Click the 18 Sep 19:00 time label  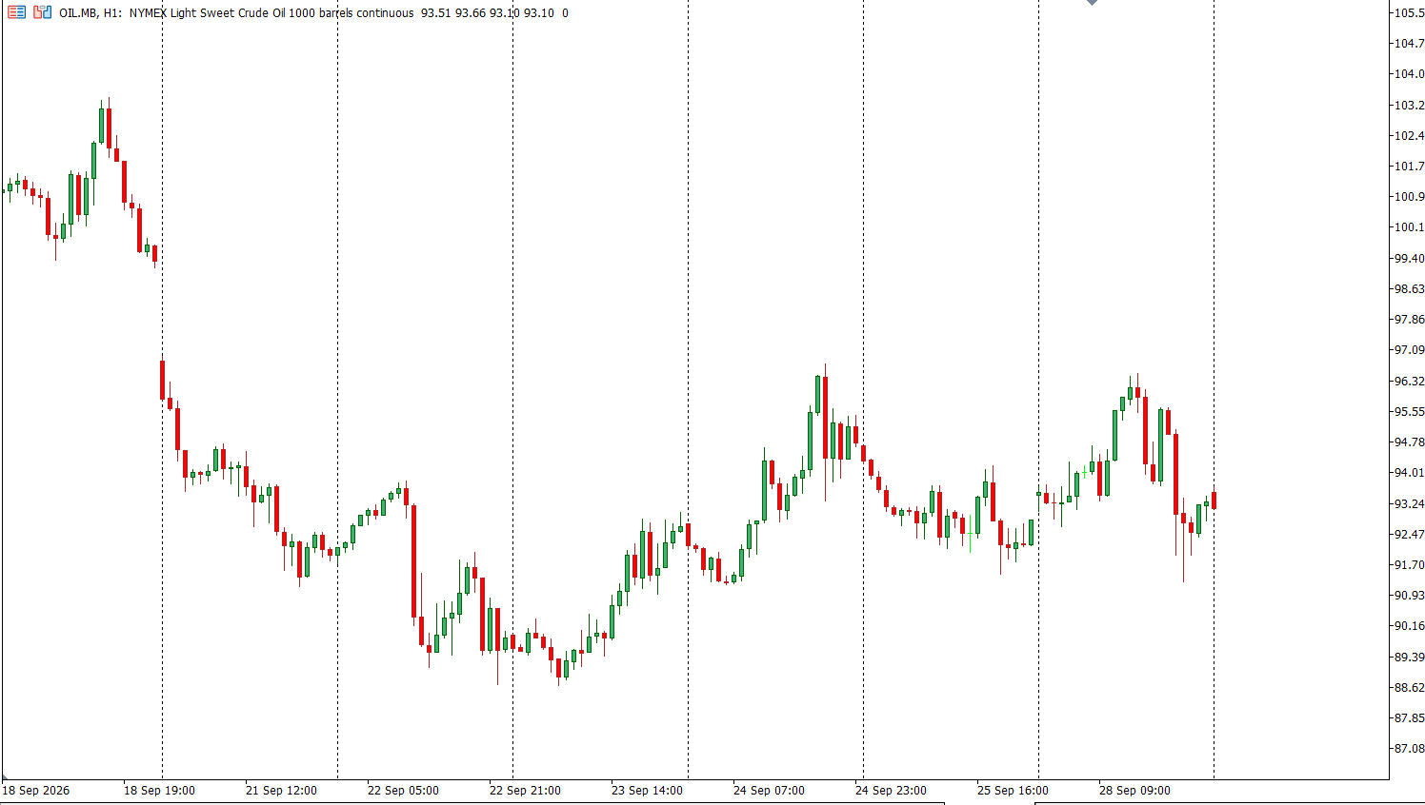click(159, 791)
